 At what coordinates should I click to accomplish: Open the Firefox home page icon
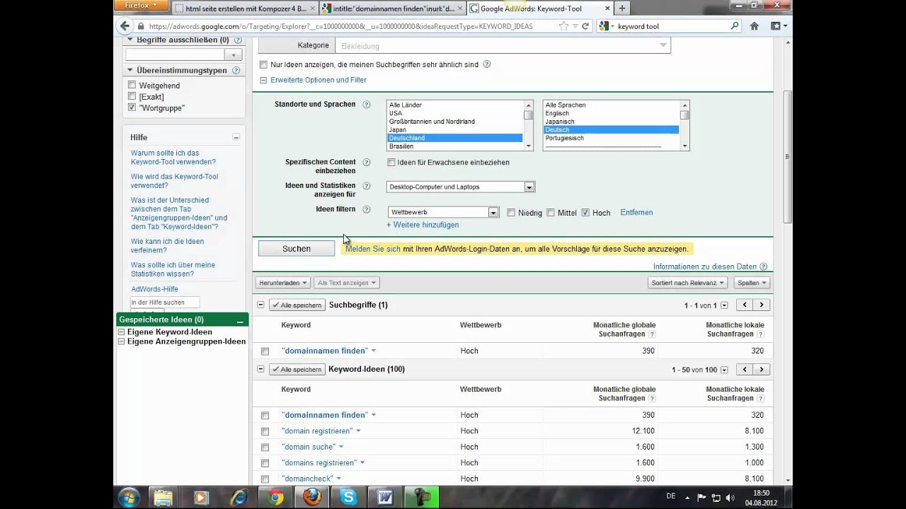pos(755,26)
